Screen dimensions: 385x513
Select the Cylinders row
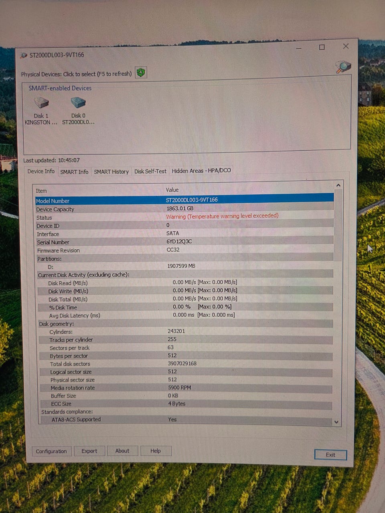pyautogui.click(x=185, y=331)
